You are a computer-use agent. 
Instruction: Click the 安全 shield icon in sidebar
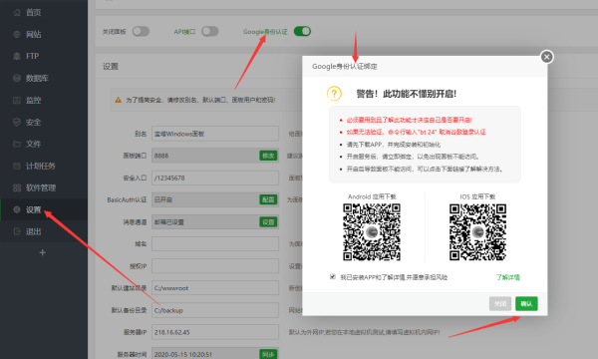click(x=17, y=122)
